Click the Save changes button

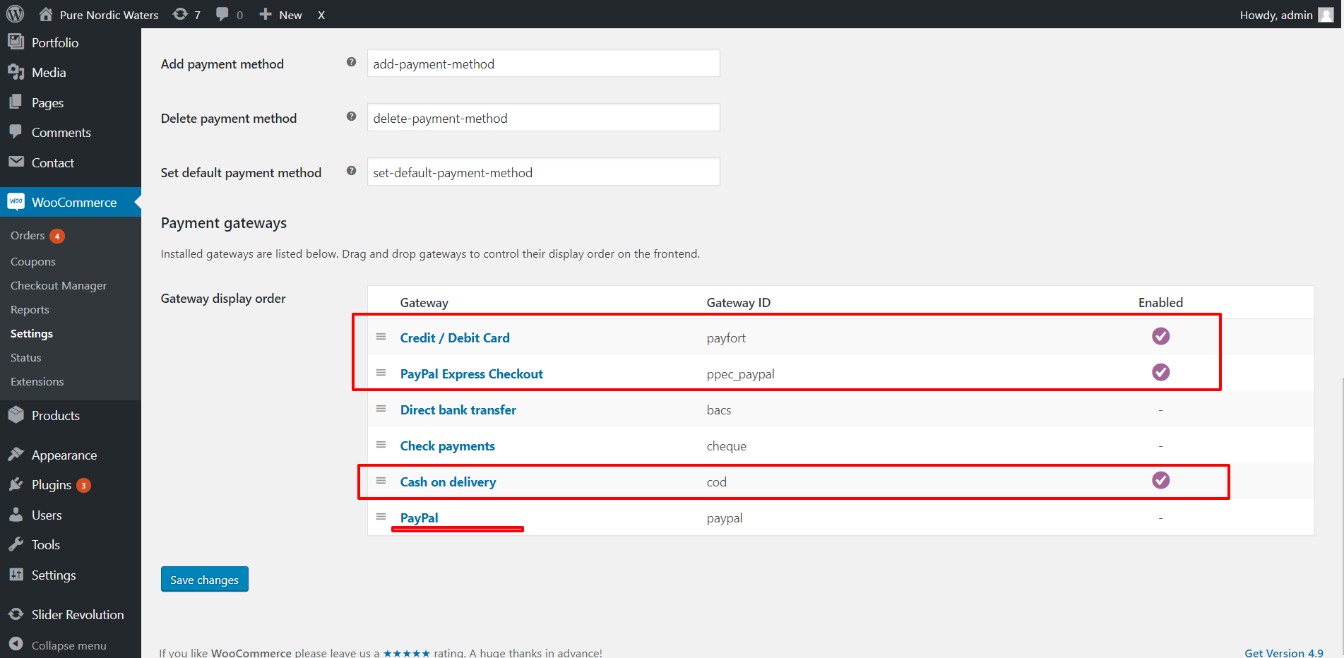(204, 580)
